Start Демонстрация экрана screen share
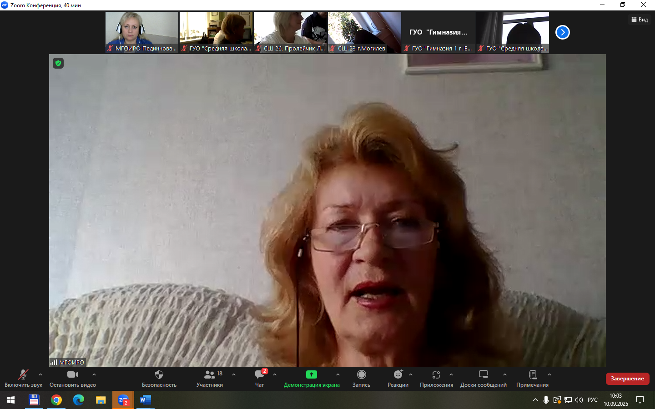 (x=312, y=378)
